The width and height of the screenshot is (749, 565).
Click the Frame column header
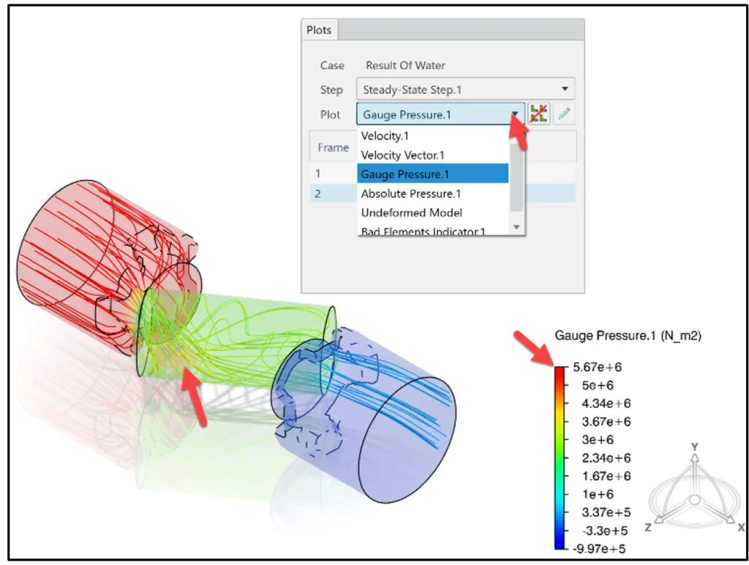pyautogui.click(x=333, y=147)
